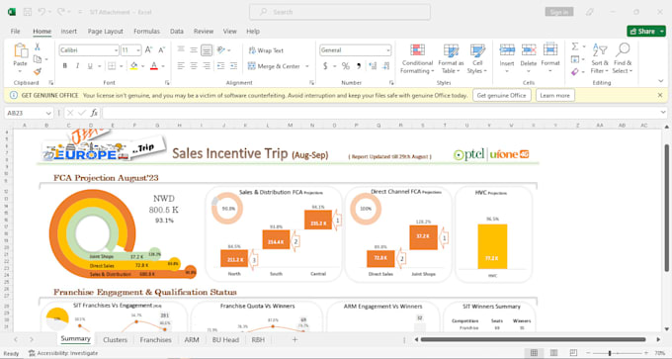Apply Percent Style format

[x=346, y=66]
